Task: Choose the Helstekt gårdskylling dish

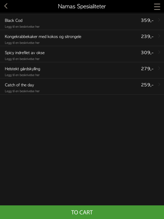Action: 82,70
